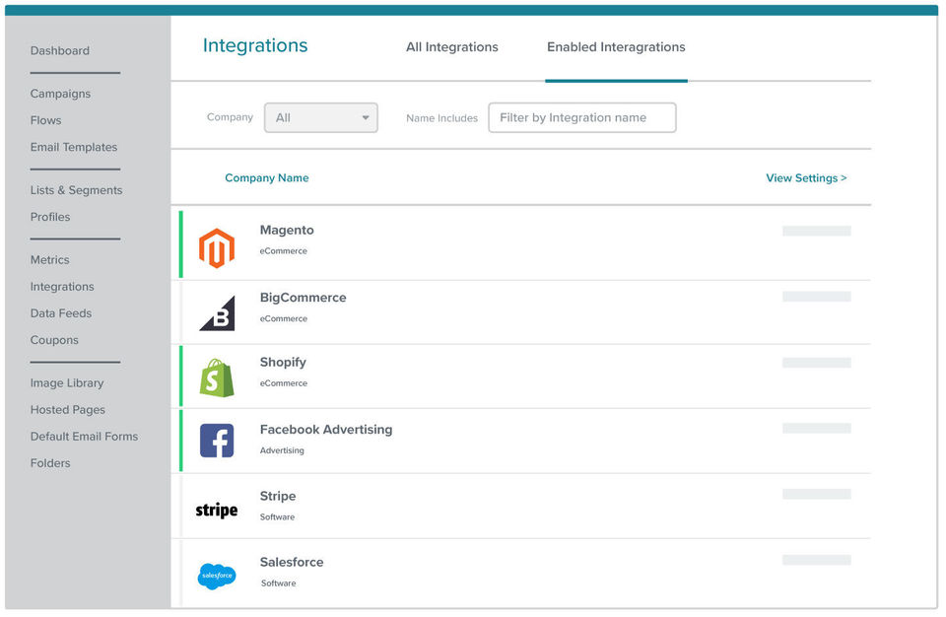
Task: Click eCommerce label under BigCommerce
Action: pyautogui.click(x=283, y=318)
